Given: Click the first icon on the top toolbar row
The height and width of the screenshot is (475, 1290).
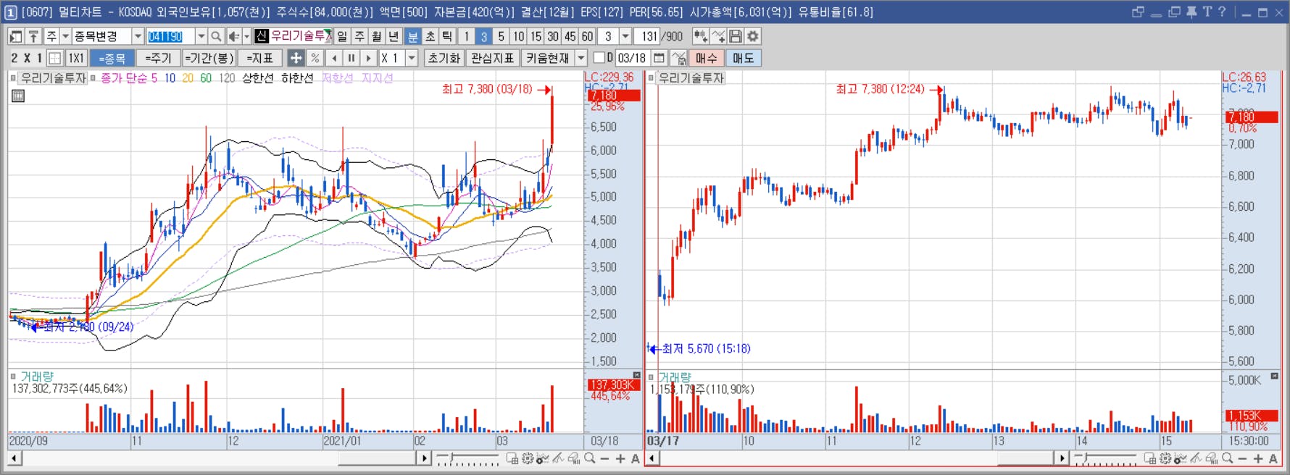Looking at the screenshot, I should point(16,36).
